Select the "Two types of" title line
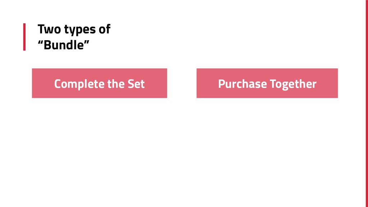Image resolution: width=368 pixels, height=207 pixels. click(x=74, y=29)
